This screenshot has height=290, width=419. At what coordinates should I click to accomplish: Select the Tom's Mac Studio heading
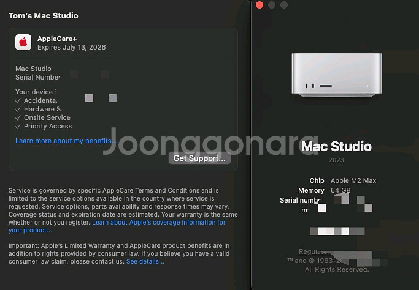click(x=44, y=16)
